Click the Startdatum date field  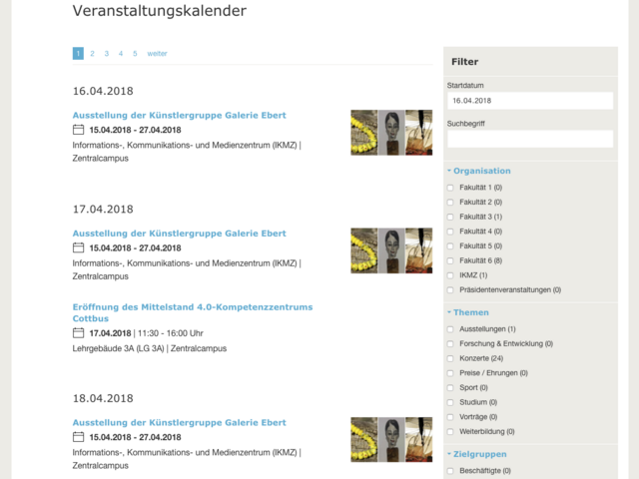click(529, 101)
